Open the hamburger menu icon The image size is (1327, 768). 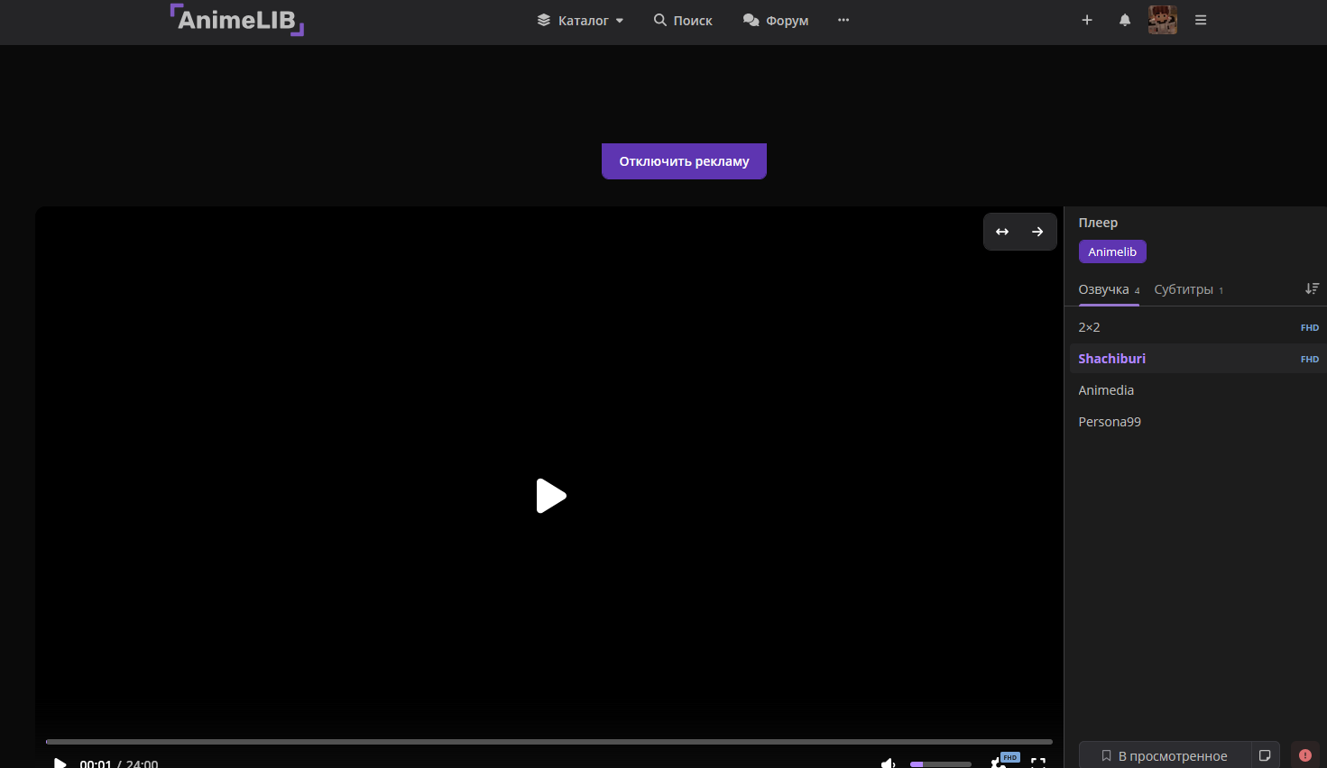click(1201, 20)
